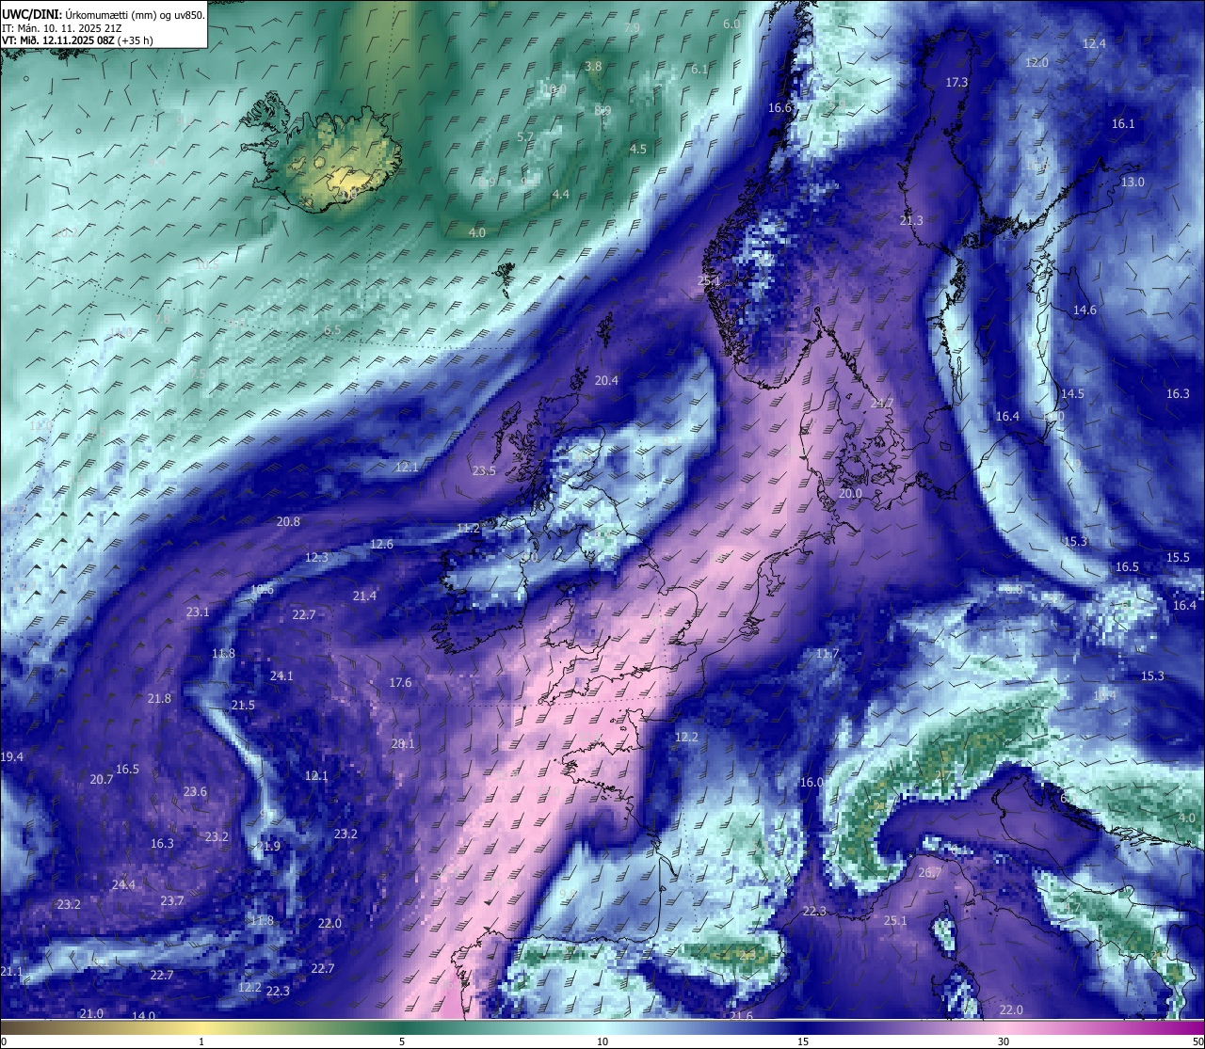
Task: Click the 16.6 value off the Norwegian coast
Action: pyautogui.click(x=779, y=107)
